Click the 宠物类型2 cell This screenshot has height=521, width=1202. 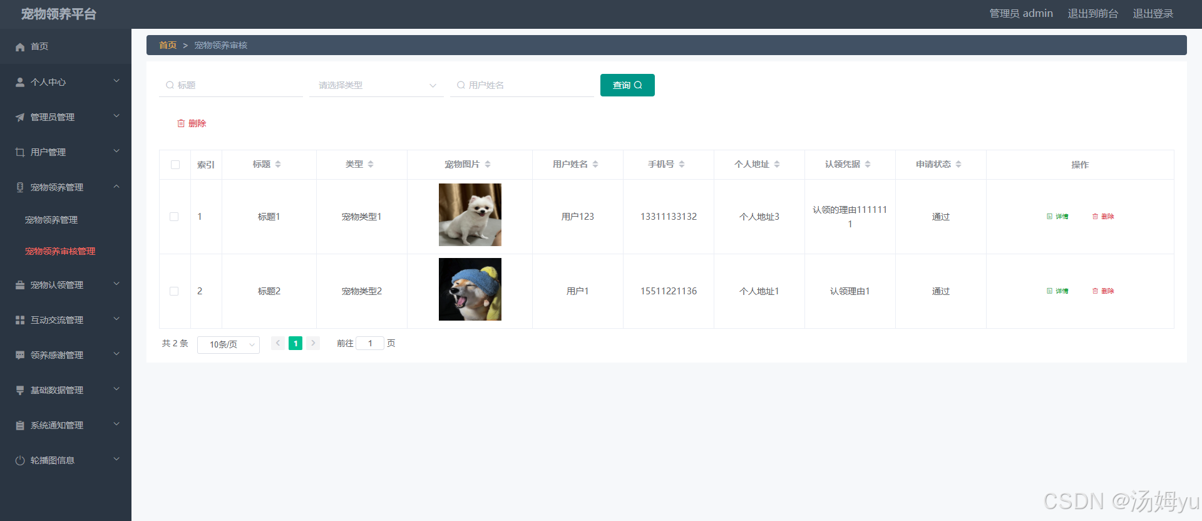coord(362,291)
